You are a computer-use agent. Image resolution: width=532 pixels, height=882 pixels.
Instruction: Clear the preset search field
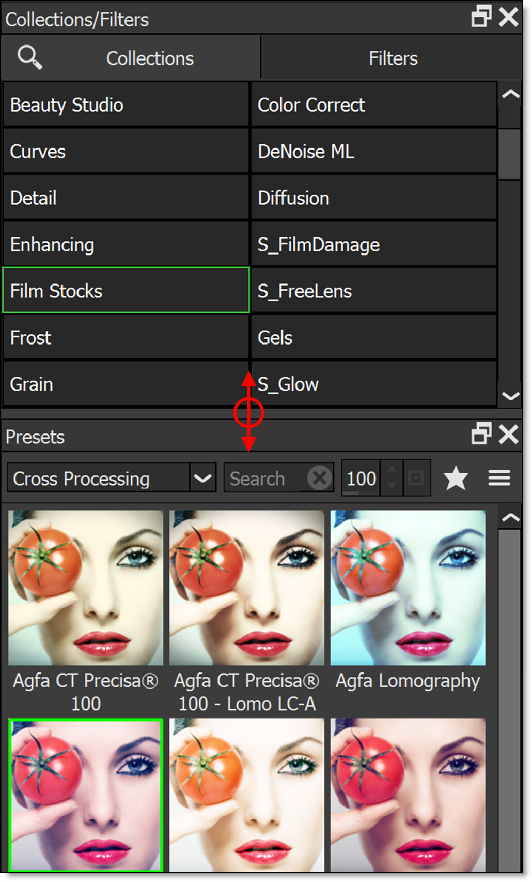[x=320, y=478]
